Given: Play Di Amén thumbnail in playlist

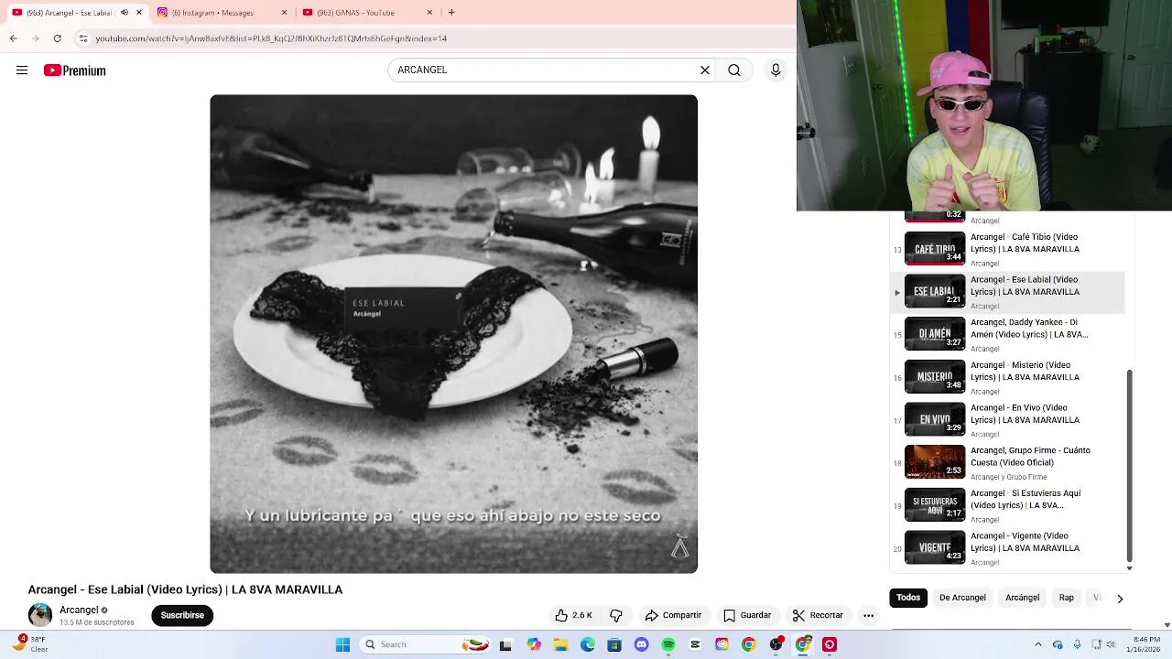Looking at the screenshot, I should [935, 334].
